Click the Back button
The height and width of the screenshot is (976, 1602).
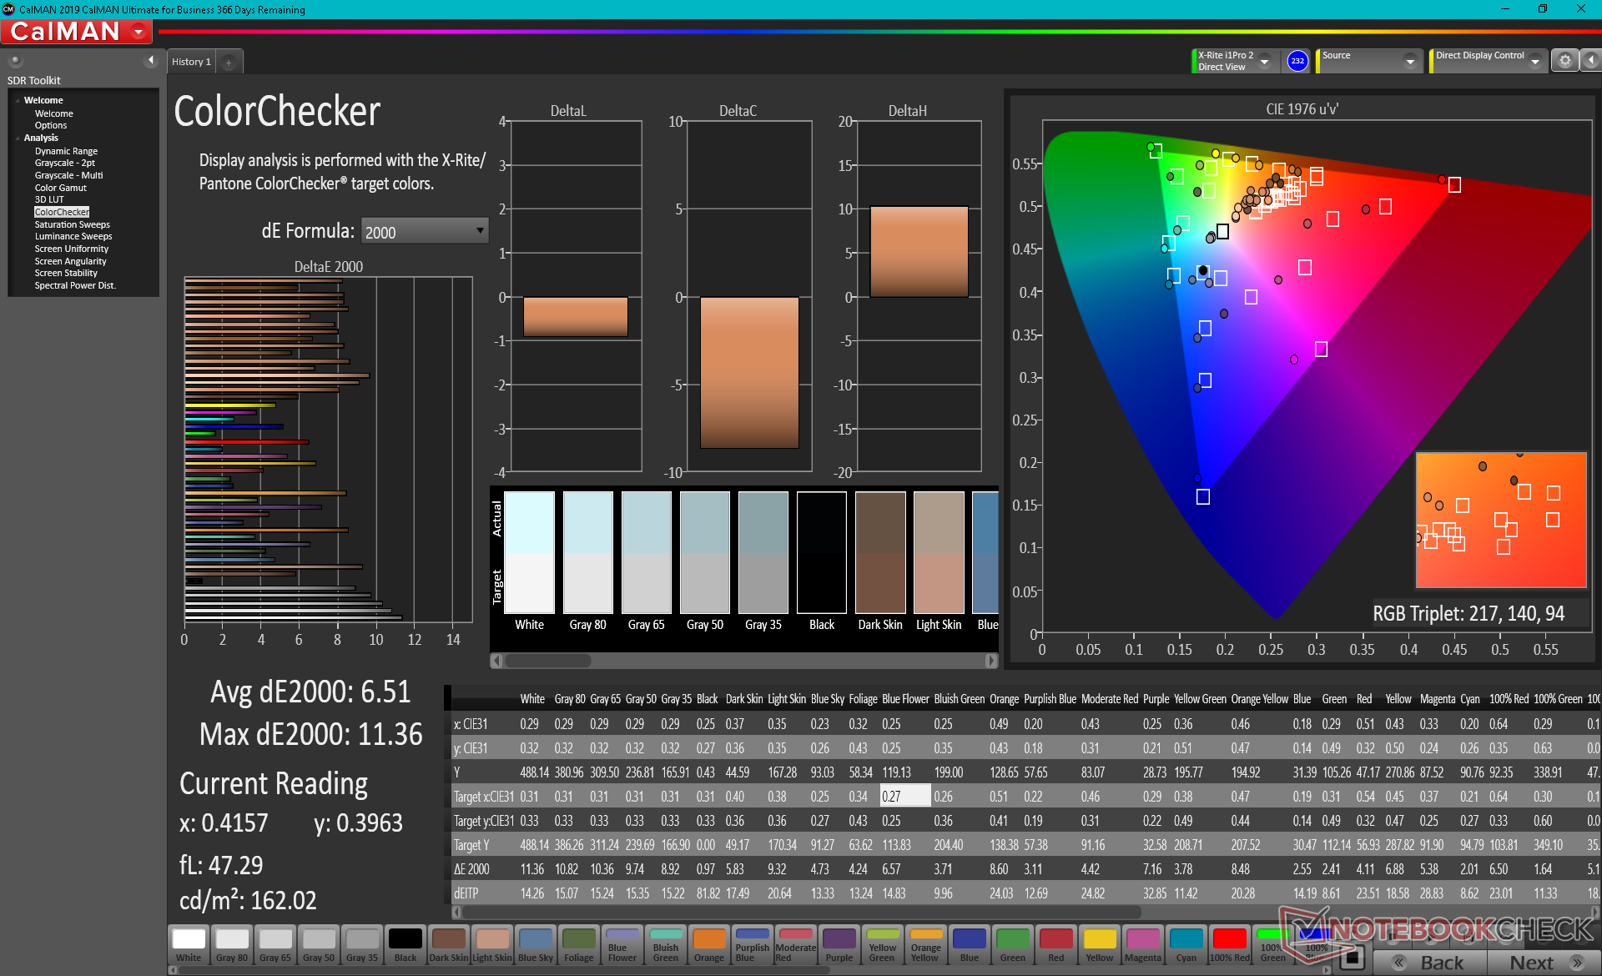click(x=1430, y=962)
